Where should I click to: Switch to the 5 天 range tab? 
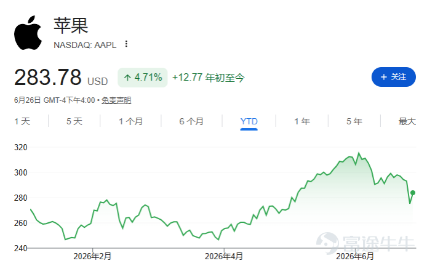[x=74, y=121]
